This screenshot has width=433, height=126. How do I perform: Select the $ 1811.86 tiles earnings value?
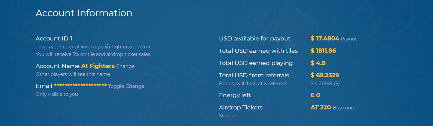click(x=324, y=51)
